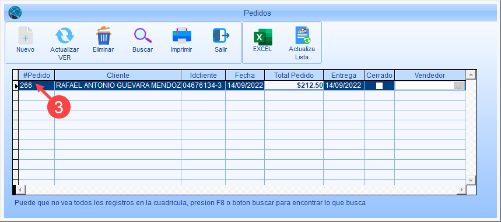The image size is (501, 222).
Task: Click the Fecha column header
Action: [x=245, y=75]
